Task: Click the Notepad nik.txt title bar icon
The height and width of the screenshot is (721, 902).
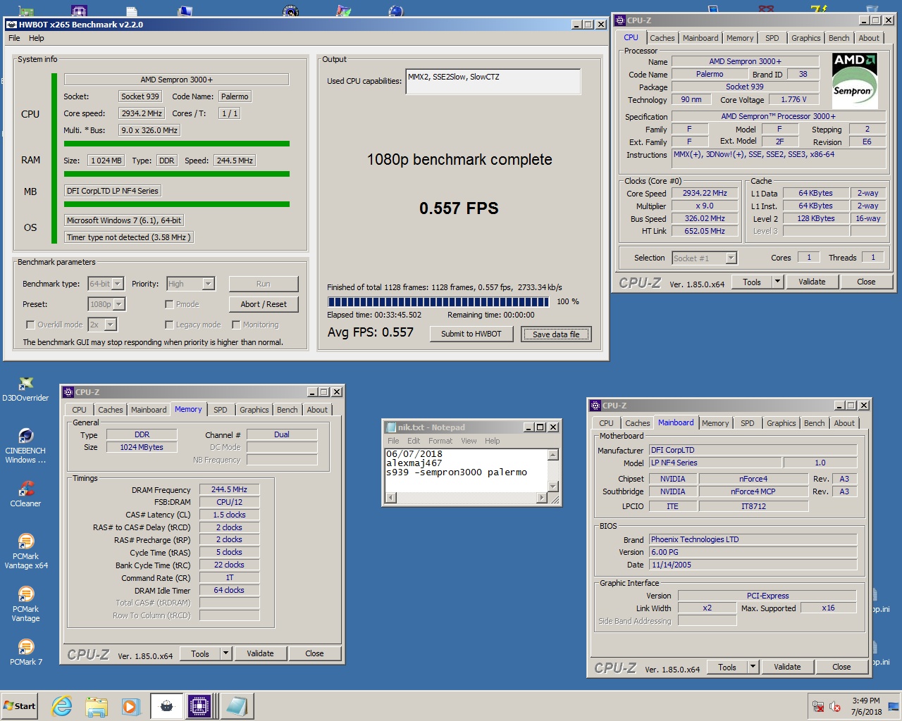Action: pos(390,427)
